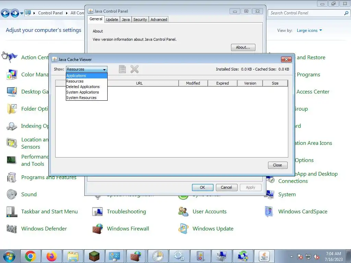Click the About... button in Java Control Panel
The width and height of the screenshot is (351, 263).
point(243,47)
